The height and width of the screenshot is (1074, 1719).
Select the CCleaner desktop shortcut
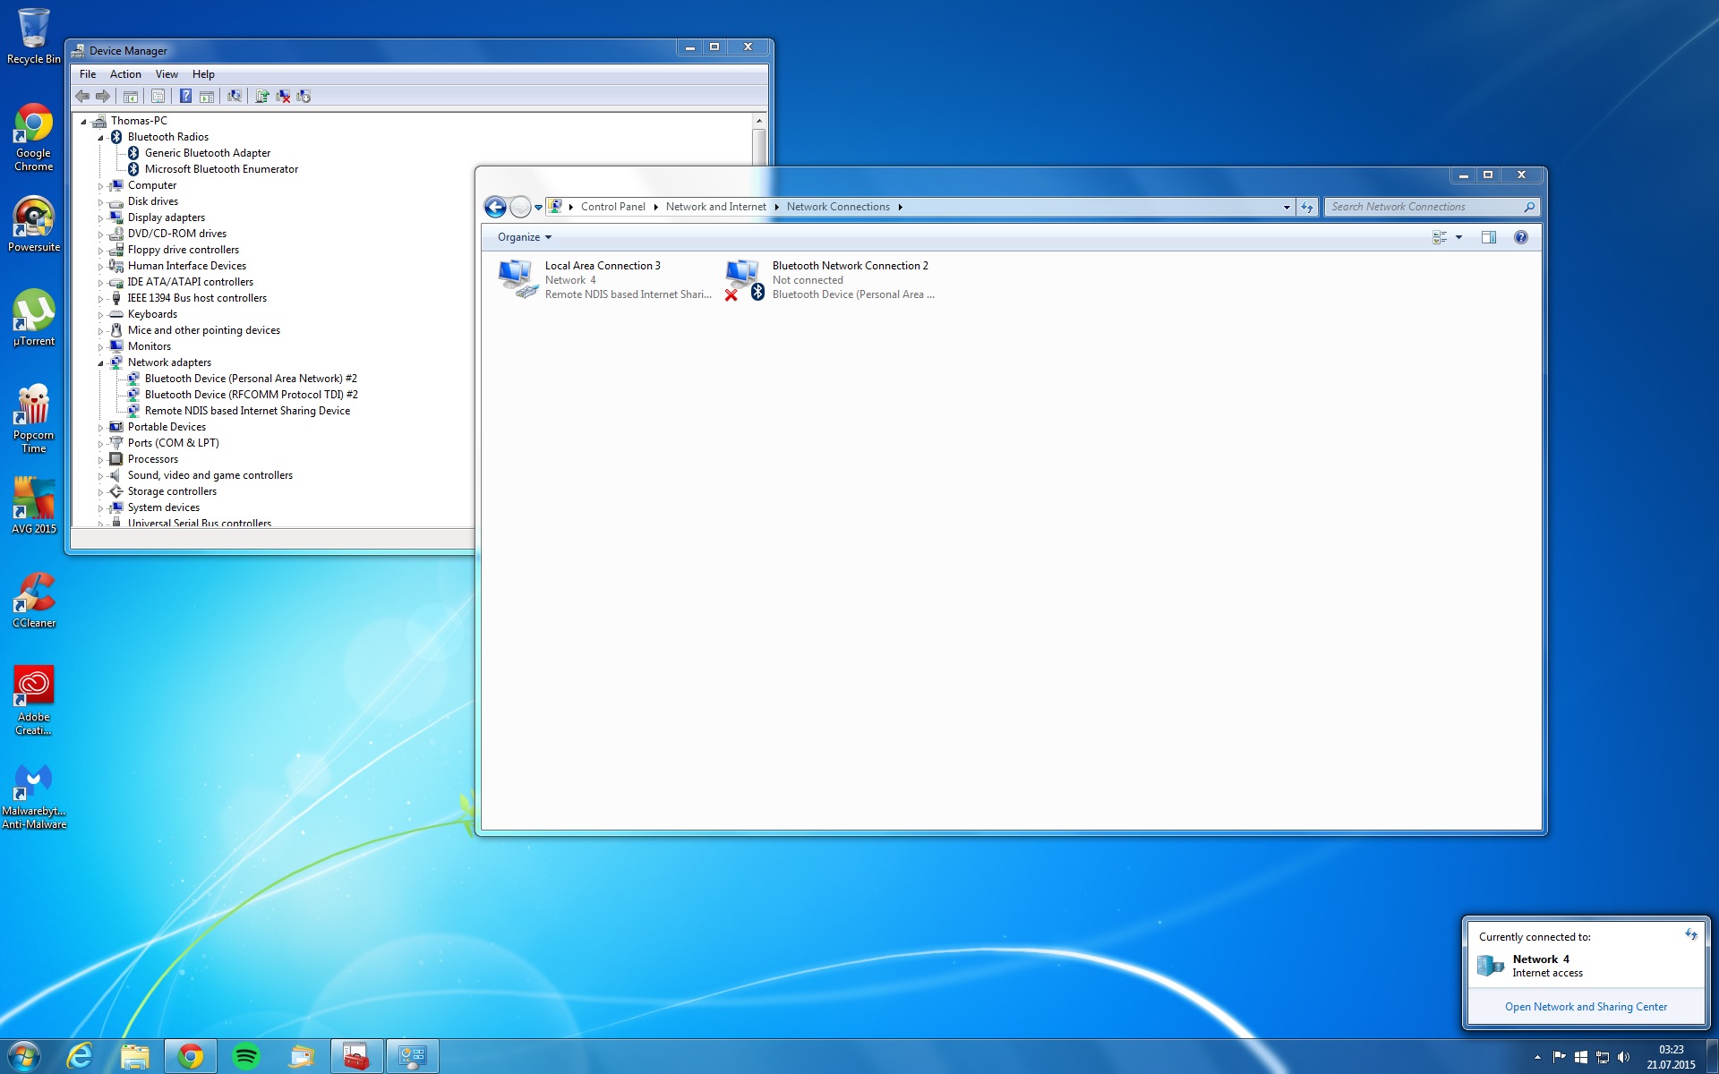pyautogui.click(x=34, y=600)
